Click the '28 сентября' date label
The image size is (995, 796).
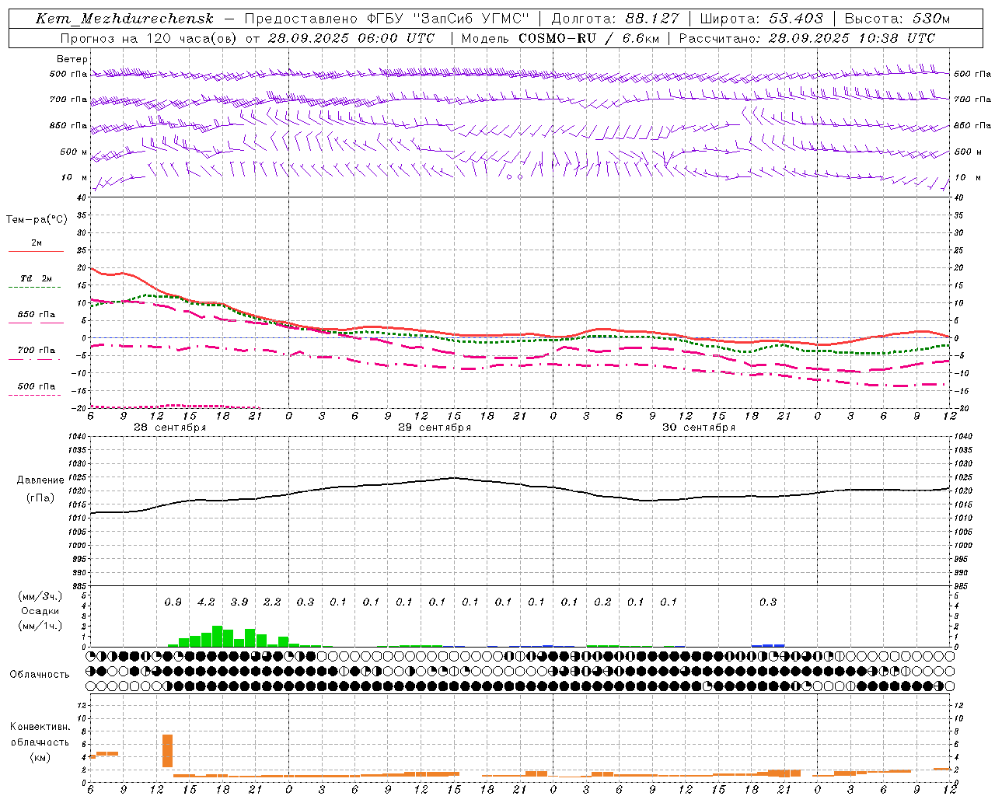tap(169, 428)
